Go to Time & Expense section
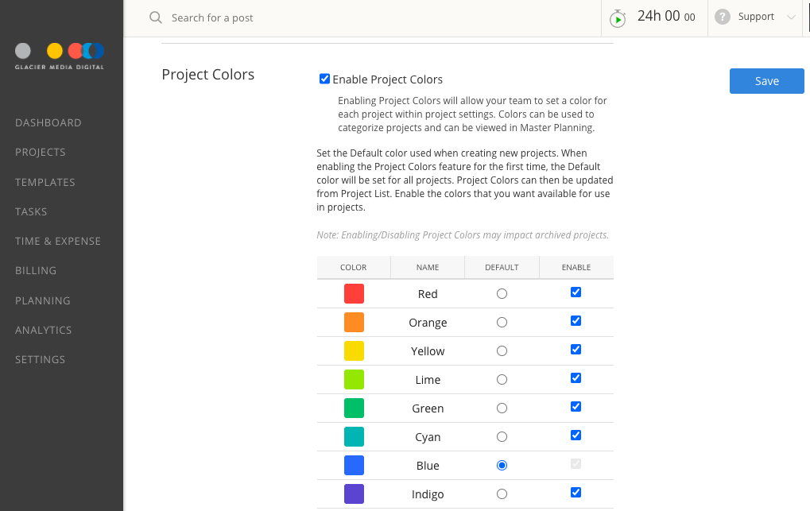Image resolution: width=810 pixels, height=511 pixels. (58, 241)
